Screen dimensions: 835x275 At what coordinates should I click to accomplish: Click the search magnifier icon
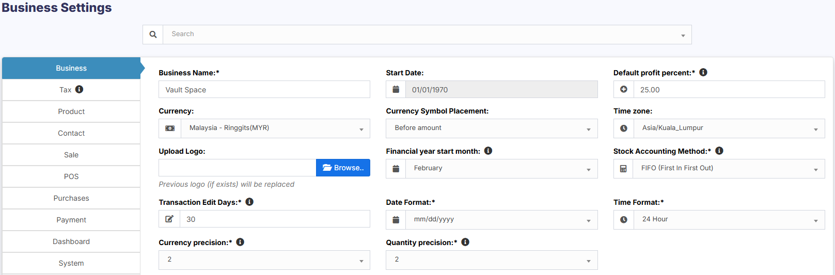pos(153,35)
